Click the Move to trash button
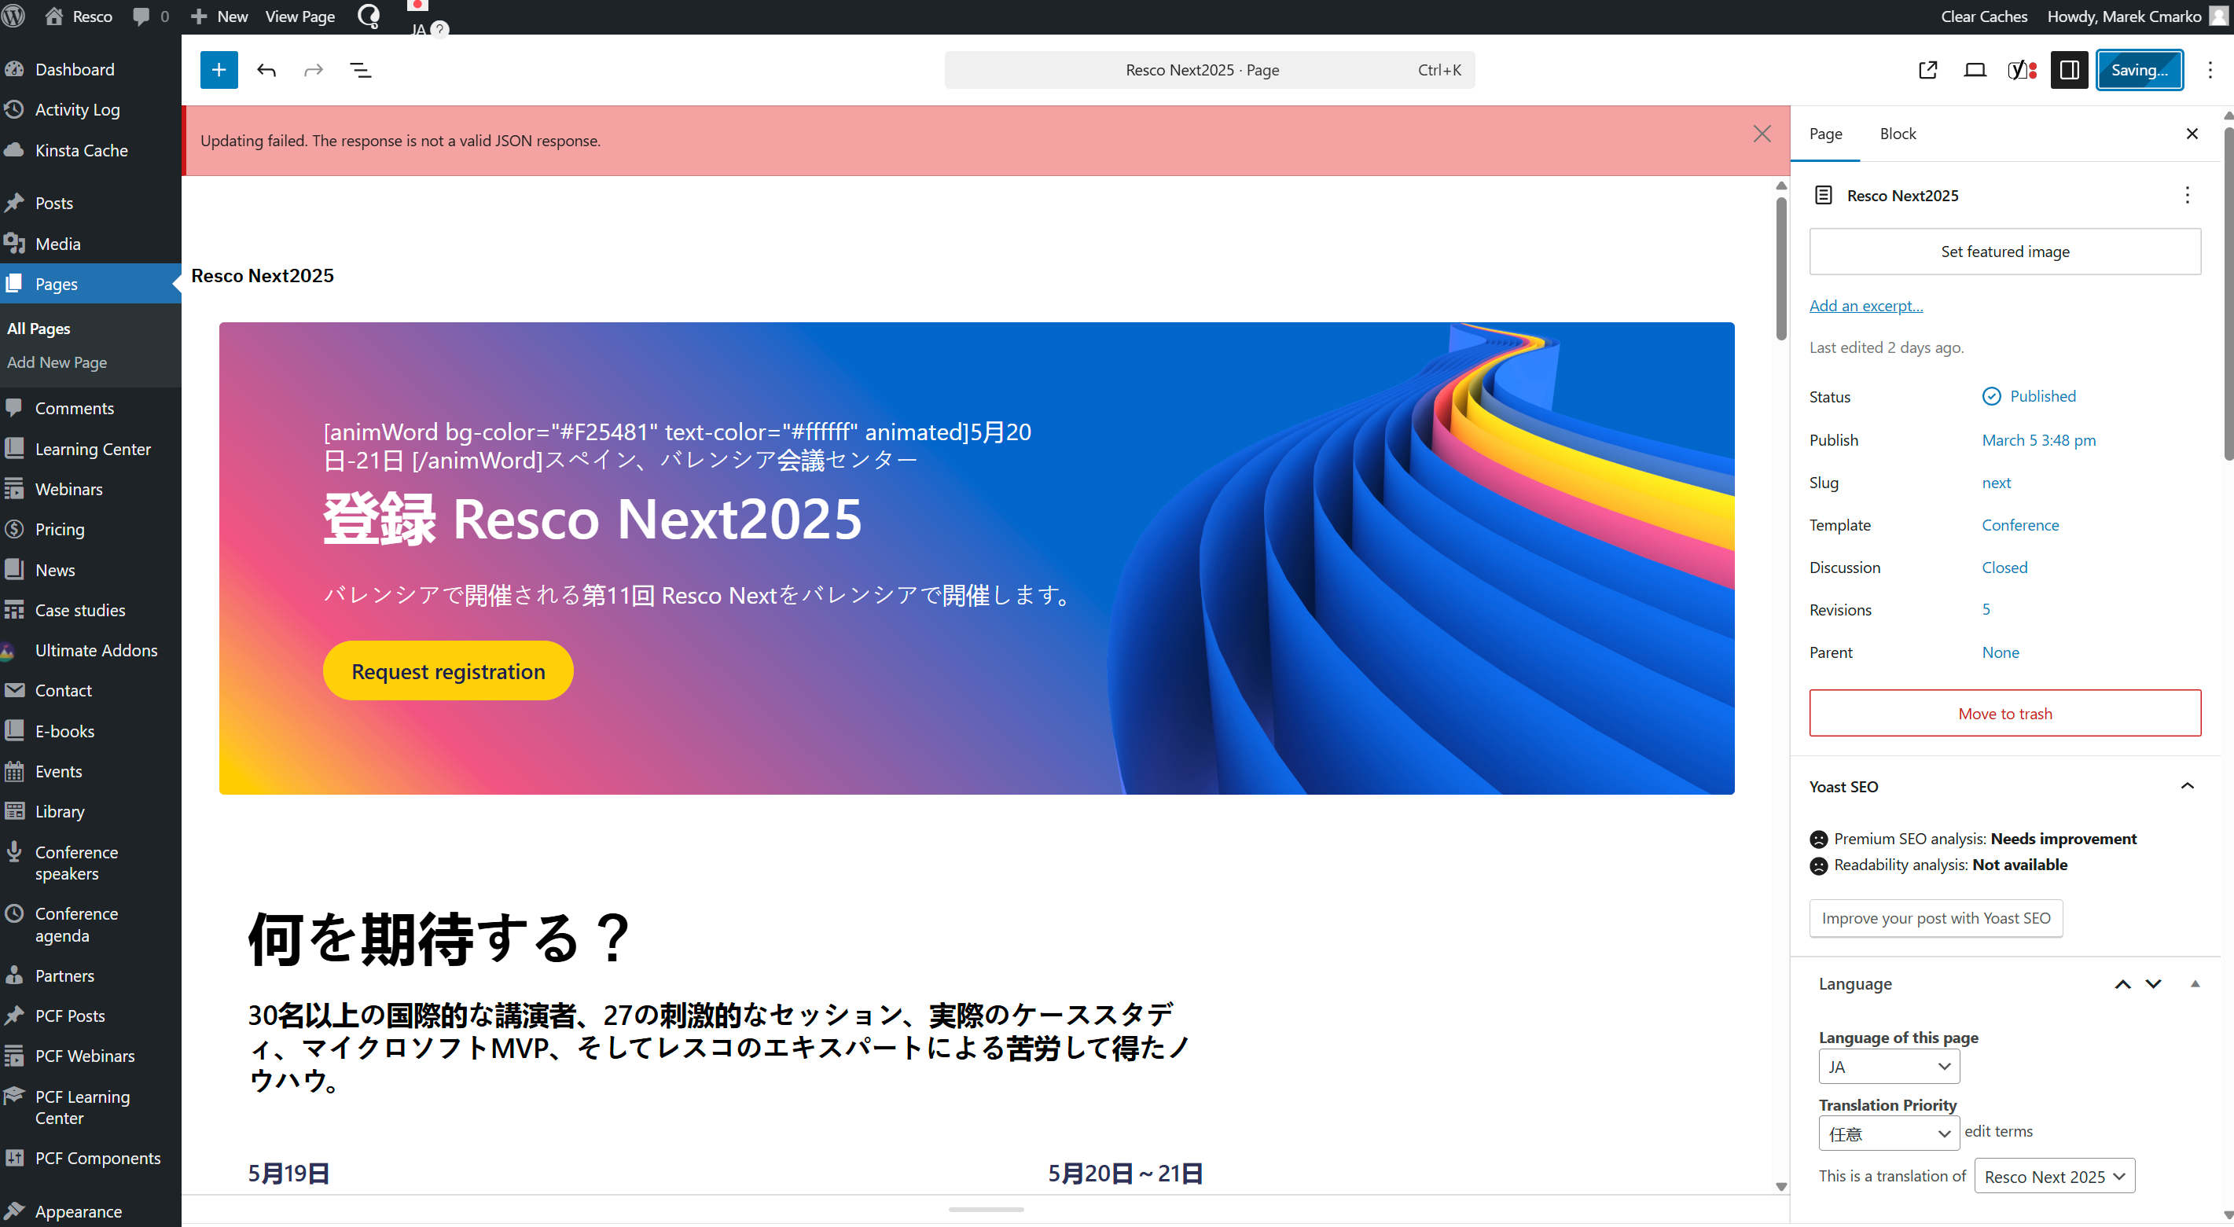This screenshot has width=2234, height=1227. point(2004,713)
